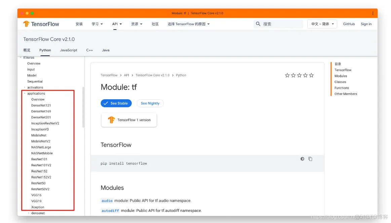
Task: Expand the densenet tree node
Action: (x=29, y=213)
